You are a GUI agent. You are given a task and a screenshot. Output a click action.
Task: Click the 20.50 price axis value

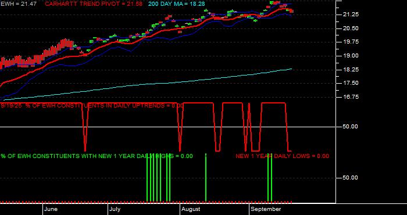351,28
